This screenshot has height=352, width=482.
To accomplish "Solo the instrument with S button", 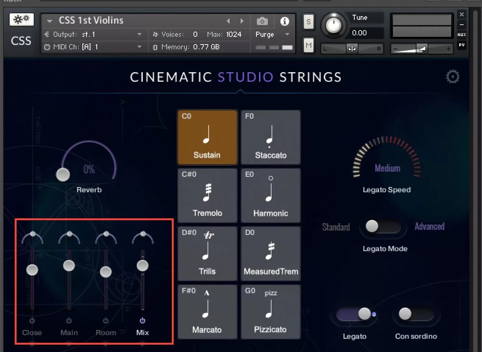I will pyautogui.click(x=308, y=22).
